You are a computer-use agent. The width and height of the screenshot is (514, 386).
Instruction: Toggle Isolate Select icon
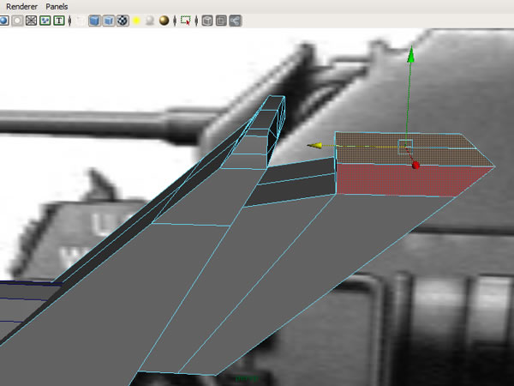[186, 21]
